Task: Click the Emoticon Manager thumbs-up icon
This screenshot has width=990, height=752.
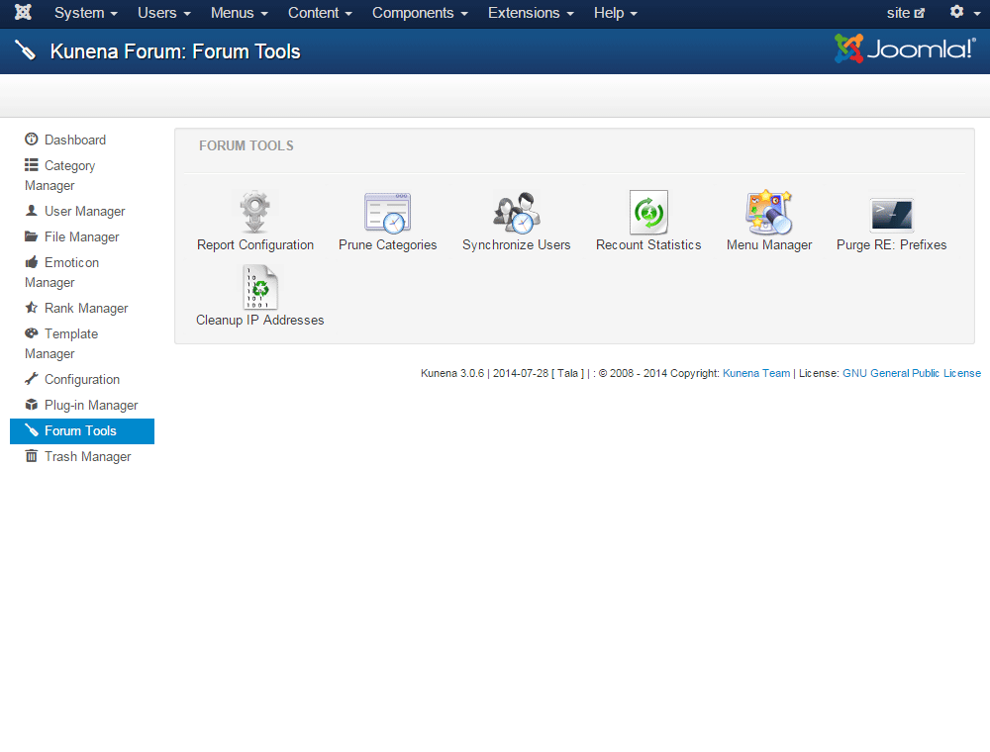Action: [x=31, y=262]
